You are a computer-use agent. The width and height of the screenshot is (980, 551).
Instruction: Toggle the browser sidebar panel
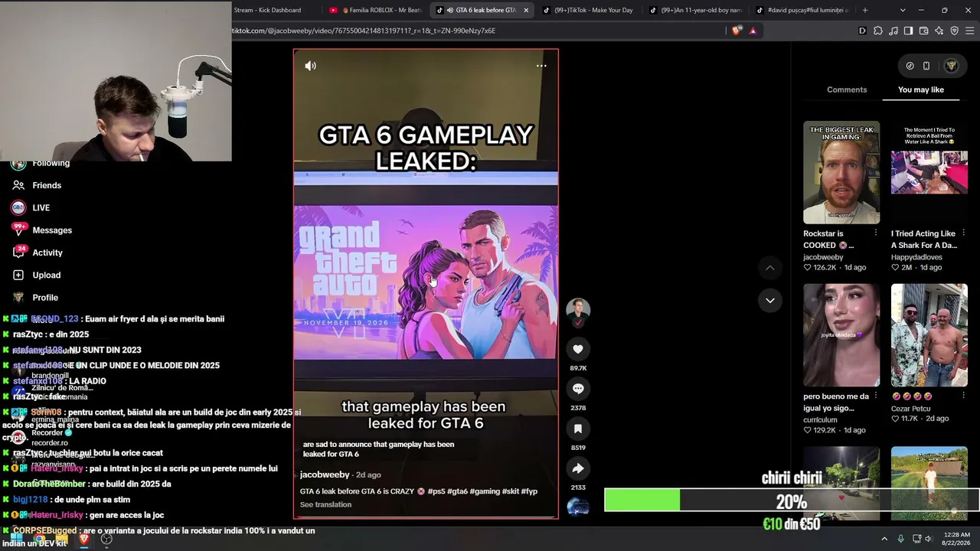[909, 31]
